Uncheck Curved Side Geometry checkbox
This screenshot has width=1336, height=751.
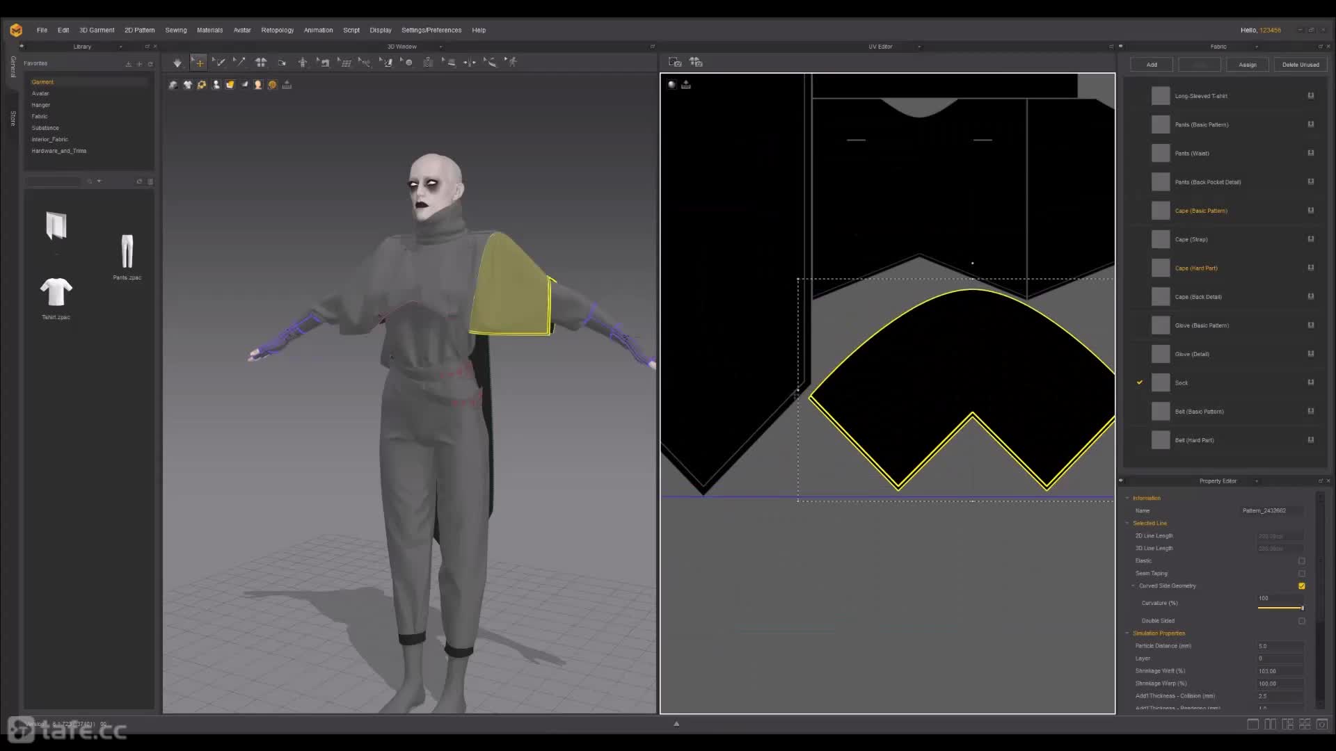1301,586
